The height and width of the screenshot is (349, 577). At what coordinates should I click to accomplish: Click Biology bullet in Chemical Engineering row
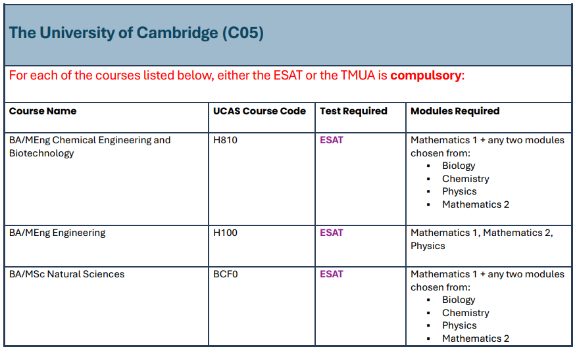(x=459, y=166)
